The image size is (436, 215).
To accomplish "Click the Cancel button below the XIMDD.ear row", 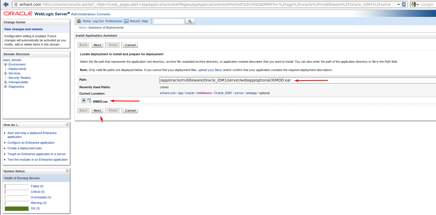I will (130, 110).
